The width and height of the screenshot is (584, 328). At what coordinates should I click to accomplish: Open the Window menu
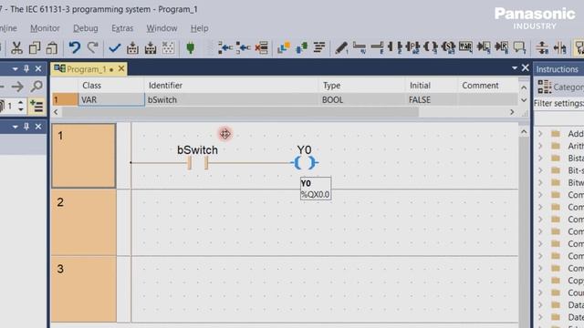[x=162, y=28]
